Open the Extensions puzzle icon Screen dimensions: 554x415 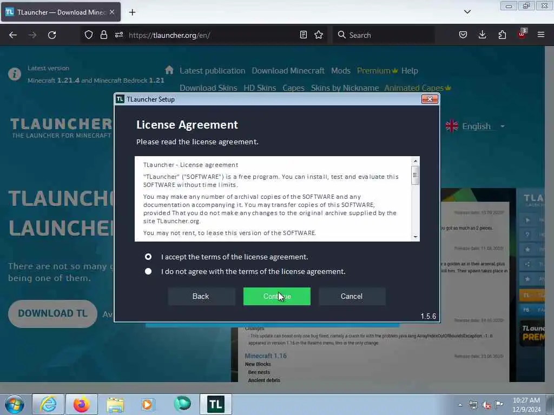tap(502, 35)
